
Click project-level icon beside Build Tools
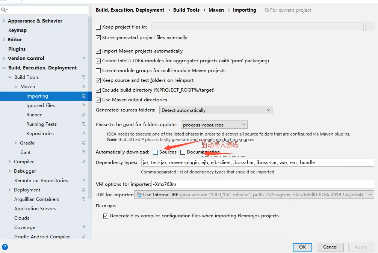[x=84, y=77]
